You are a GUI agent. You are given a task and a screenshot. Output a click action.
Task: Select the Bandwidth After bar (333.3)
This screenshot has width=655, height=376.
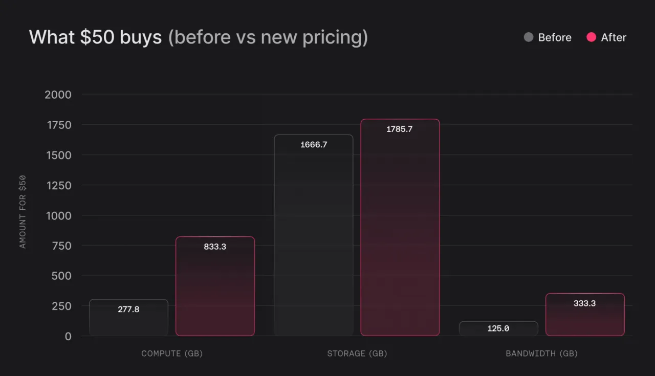pos(585,315)
